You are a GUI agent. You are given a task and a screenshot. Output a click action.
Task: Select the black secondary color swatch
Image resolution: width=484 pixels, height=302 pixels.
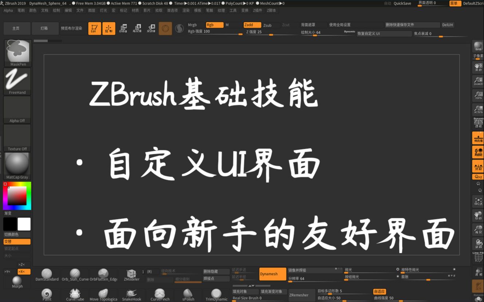coord(10,224)
